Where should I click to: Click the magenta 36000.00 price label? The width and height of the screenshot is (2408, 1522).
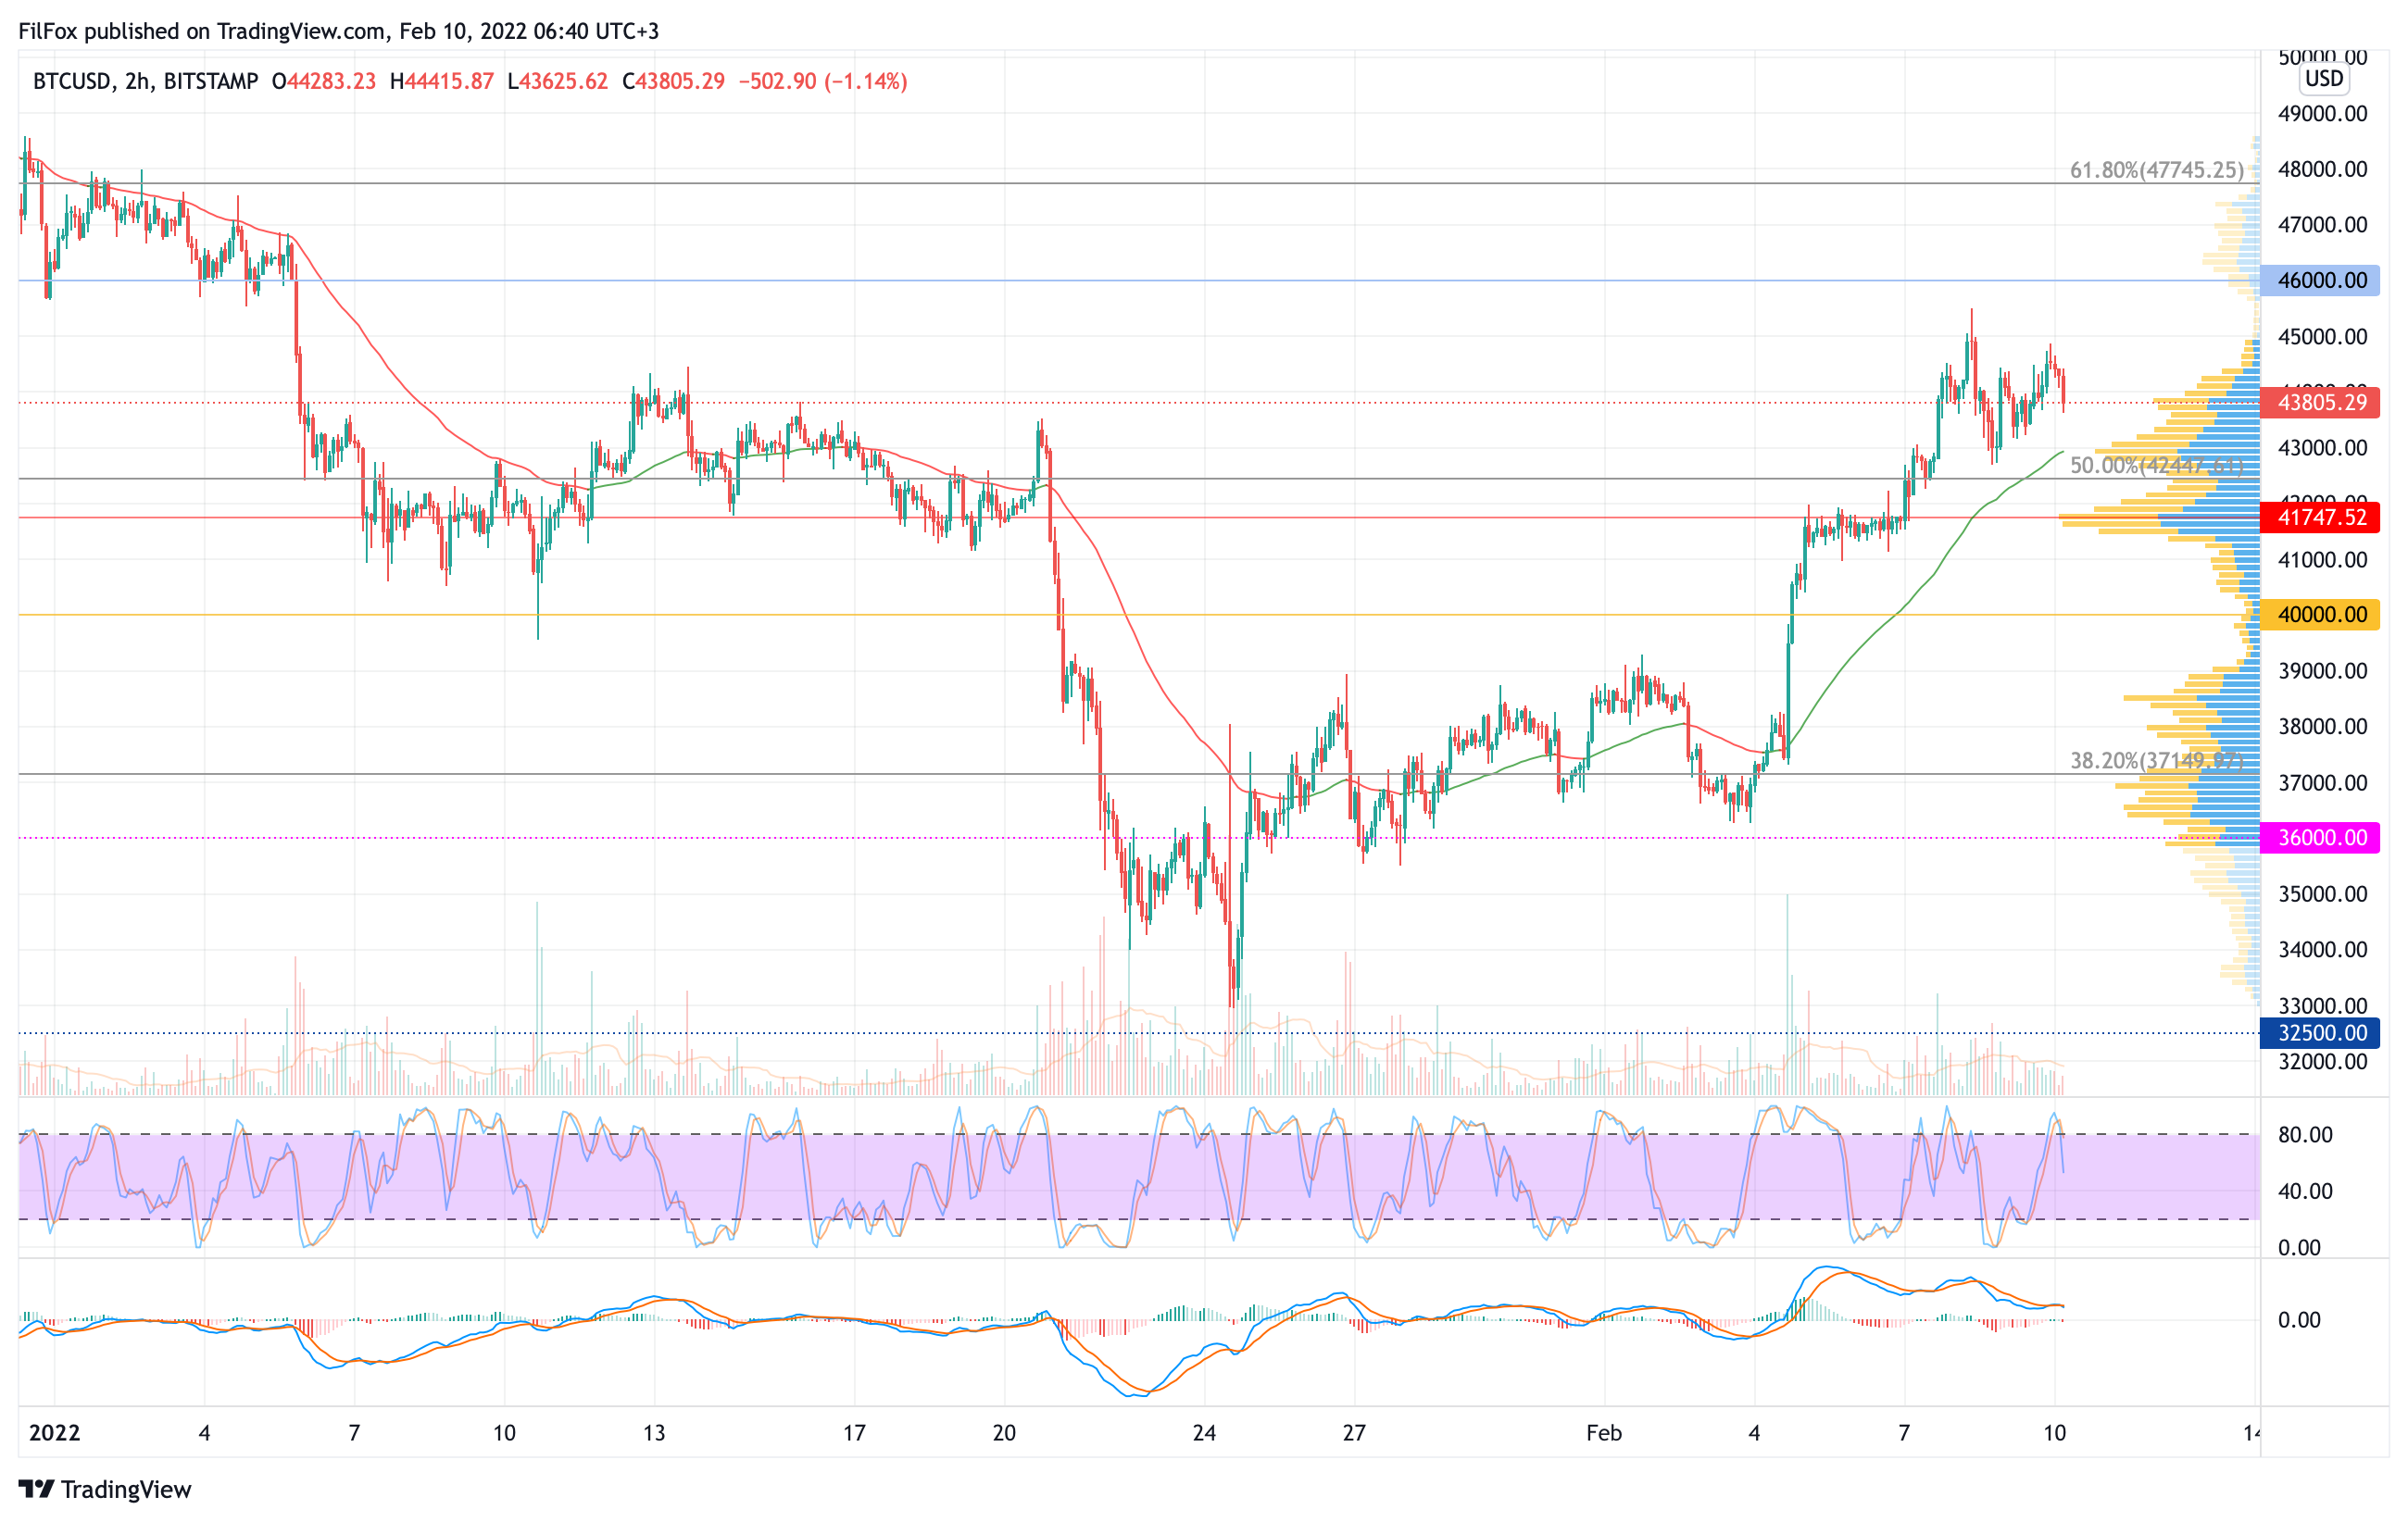tap(2321, 838)
